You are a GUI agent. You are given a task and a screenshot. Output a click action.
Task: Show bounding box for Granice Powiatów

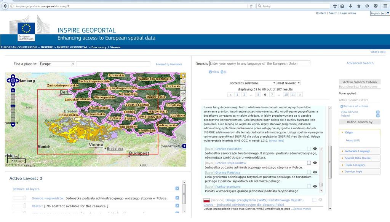click(309, 149)
